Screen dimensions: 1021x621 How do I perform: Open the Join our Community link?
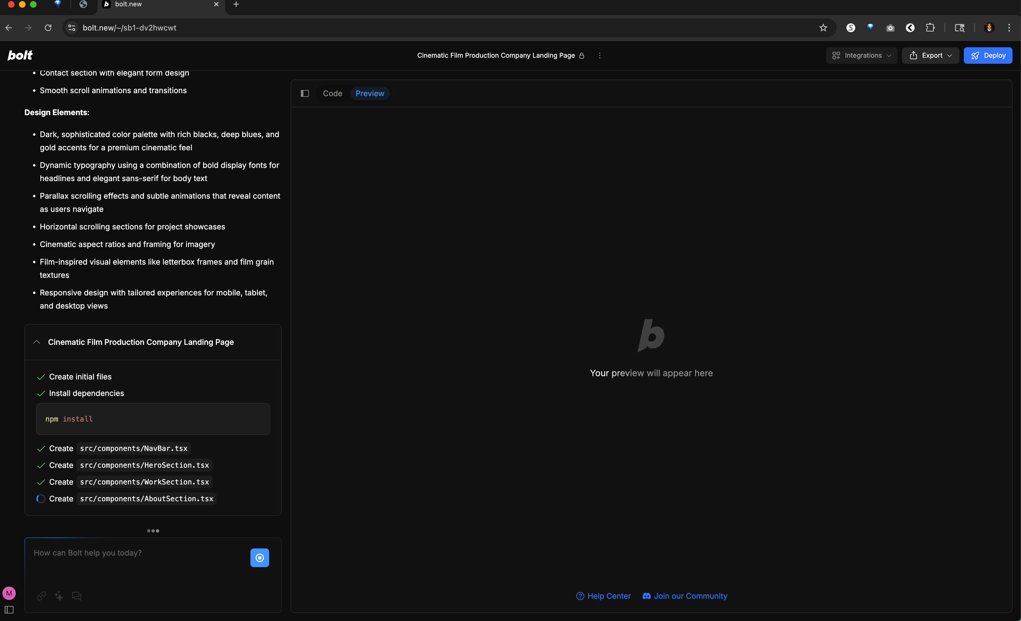[x=685, y=596]
